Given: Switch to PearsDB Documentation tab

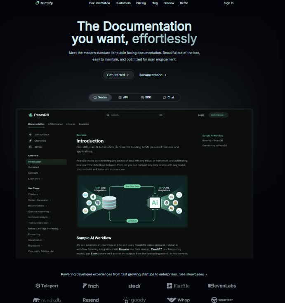Looking at the screenshot, I should (x=36, y=124).
